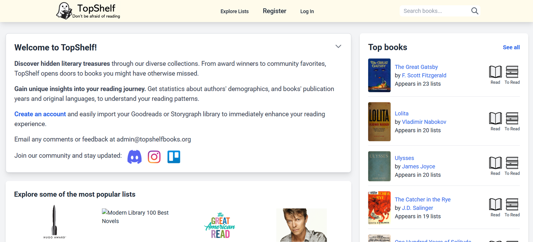
Task: Open the Log In page
Action: (x=307, y=11)
